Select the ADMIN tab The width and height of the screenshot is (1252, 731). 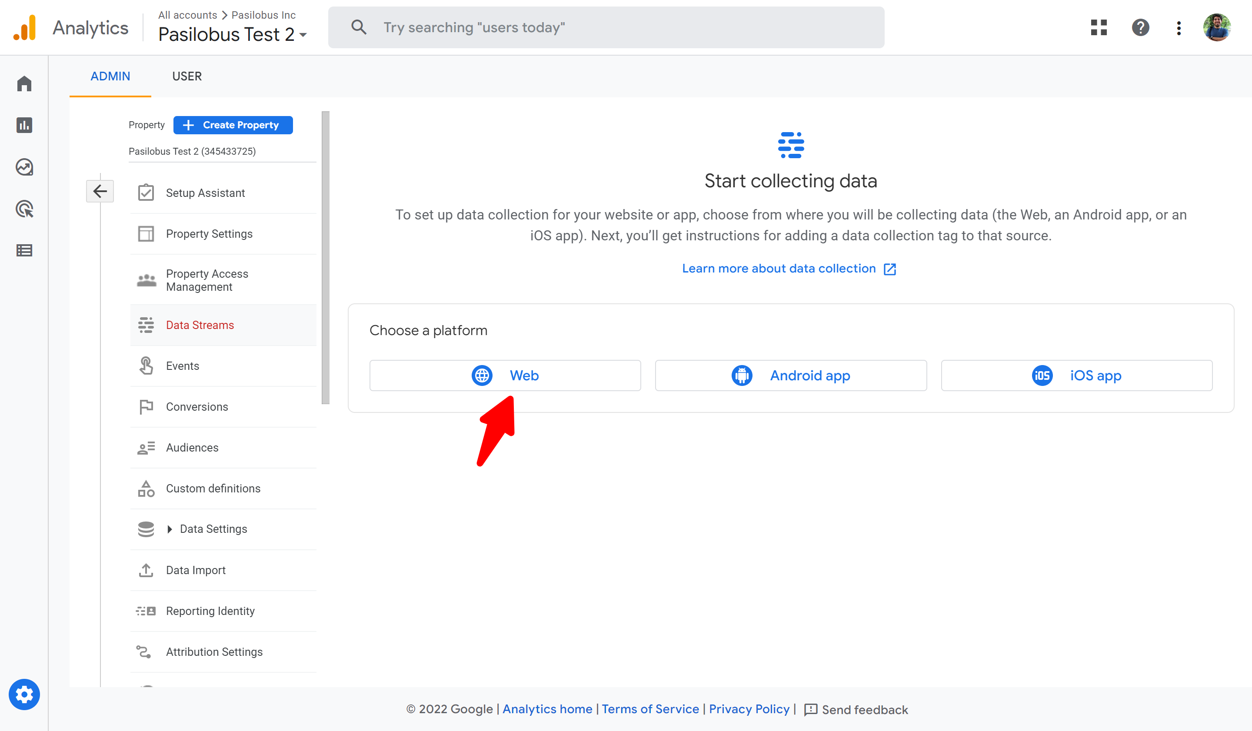pyautogui.click(x=110, y=76)
